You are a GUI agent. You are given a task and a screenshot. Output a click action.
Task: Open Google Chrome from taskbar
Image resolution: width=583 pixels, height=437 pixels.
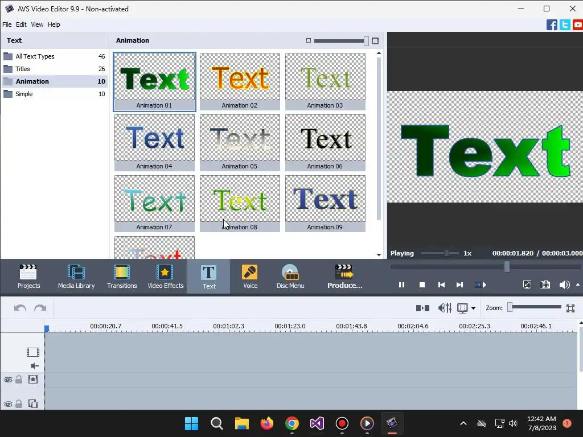[292, 423]
